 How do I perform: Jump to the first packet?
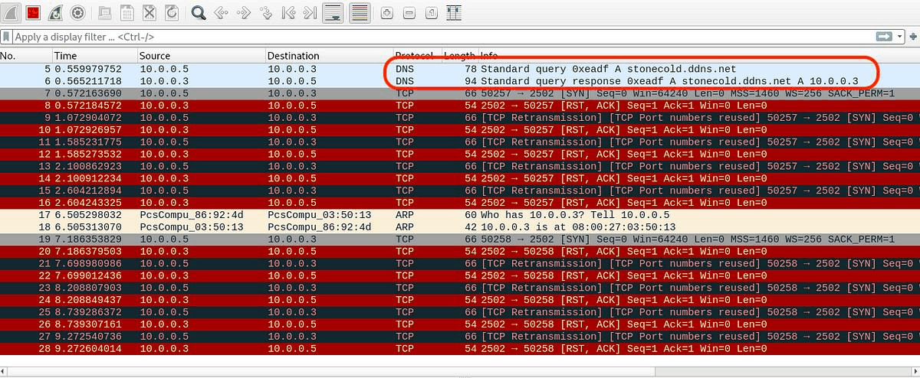pos(288,12)
